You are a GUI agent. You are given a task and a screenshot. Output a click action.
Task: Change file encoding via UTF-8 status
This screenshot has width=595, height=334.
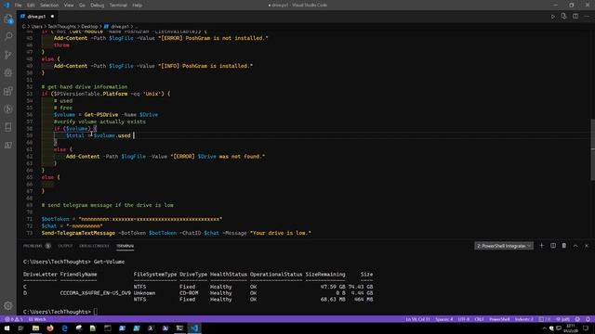pos(464,319)
